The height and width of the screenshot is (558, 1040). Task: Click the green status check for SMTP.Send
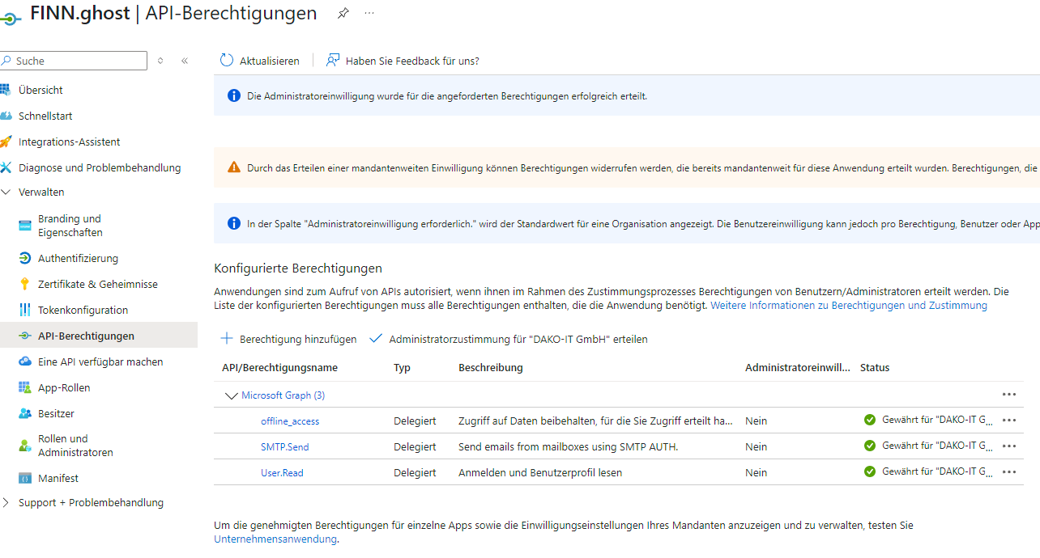pos(870,446)
